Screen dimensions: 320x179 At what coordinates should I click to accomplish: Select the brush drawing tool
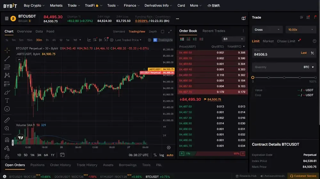point(7,92)
